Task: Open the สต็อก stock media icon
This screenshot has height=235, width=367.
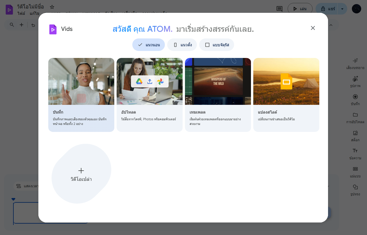Action: click(x=355, y=133)
